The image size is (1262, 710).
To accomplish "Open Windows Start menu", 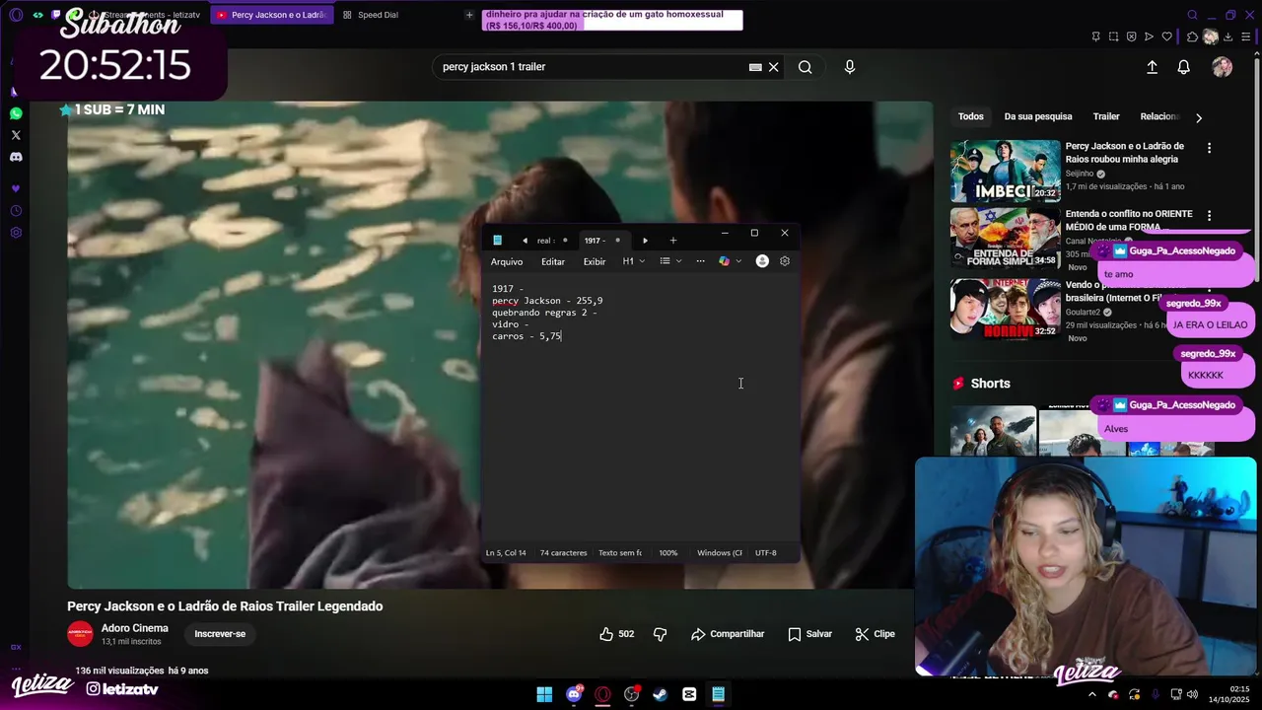I will pyautogui.click(x=544, y=694).
